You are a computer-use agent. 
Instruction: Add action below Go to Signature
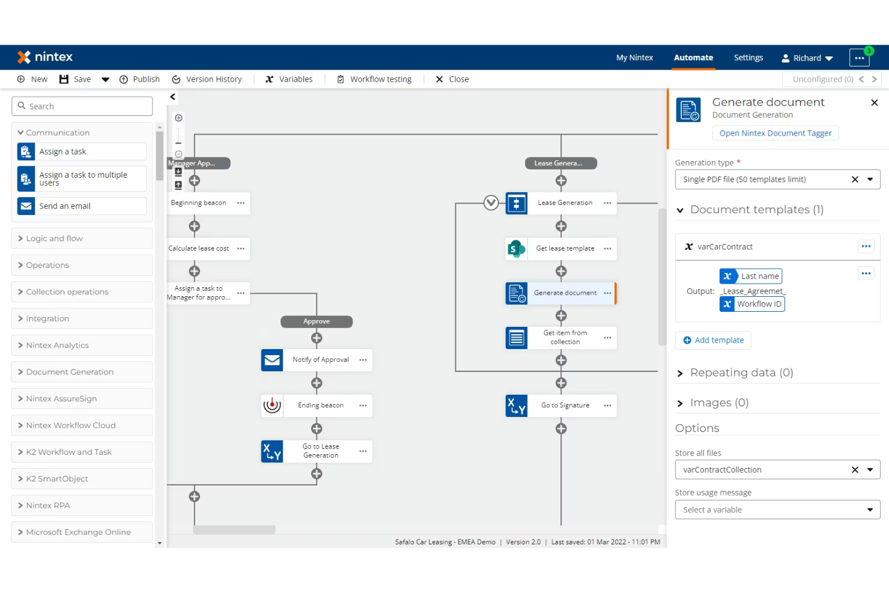pos(561,429)
